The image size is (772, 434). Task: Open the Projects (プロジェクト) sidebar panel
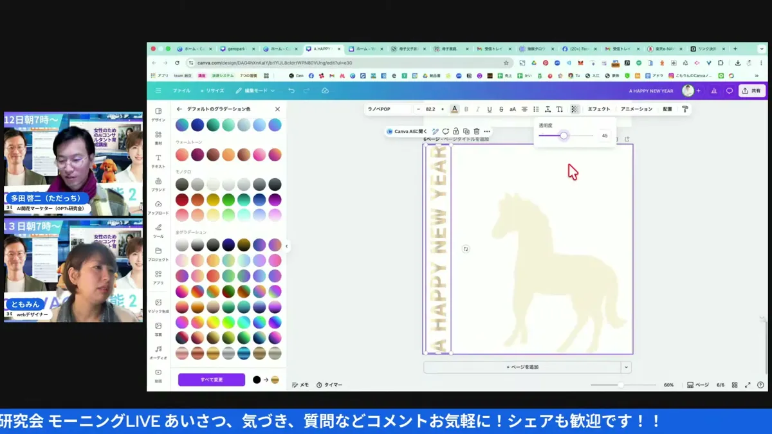click(158, 254)
